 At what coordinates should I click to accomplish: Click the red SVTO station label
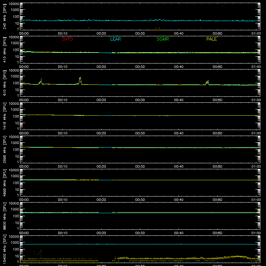(x=67, y=39)
